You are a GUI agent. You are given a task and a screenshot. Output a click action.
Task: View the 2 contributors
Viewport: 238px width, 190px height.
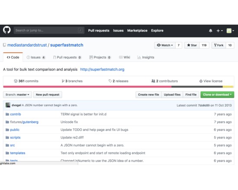[164, 81]
